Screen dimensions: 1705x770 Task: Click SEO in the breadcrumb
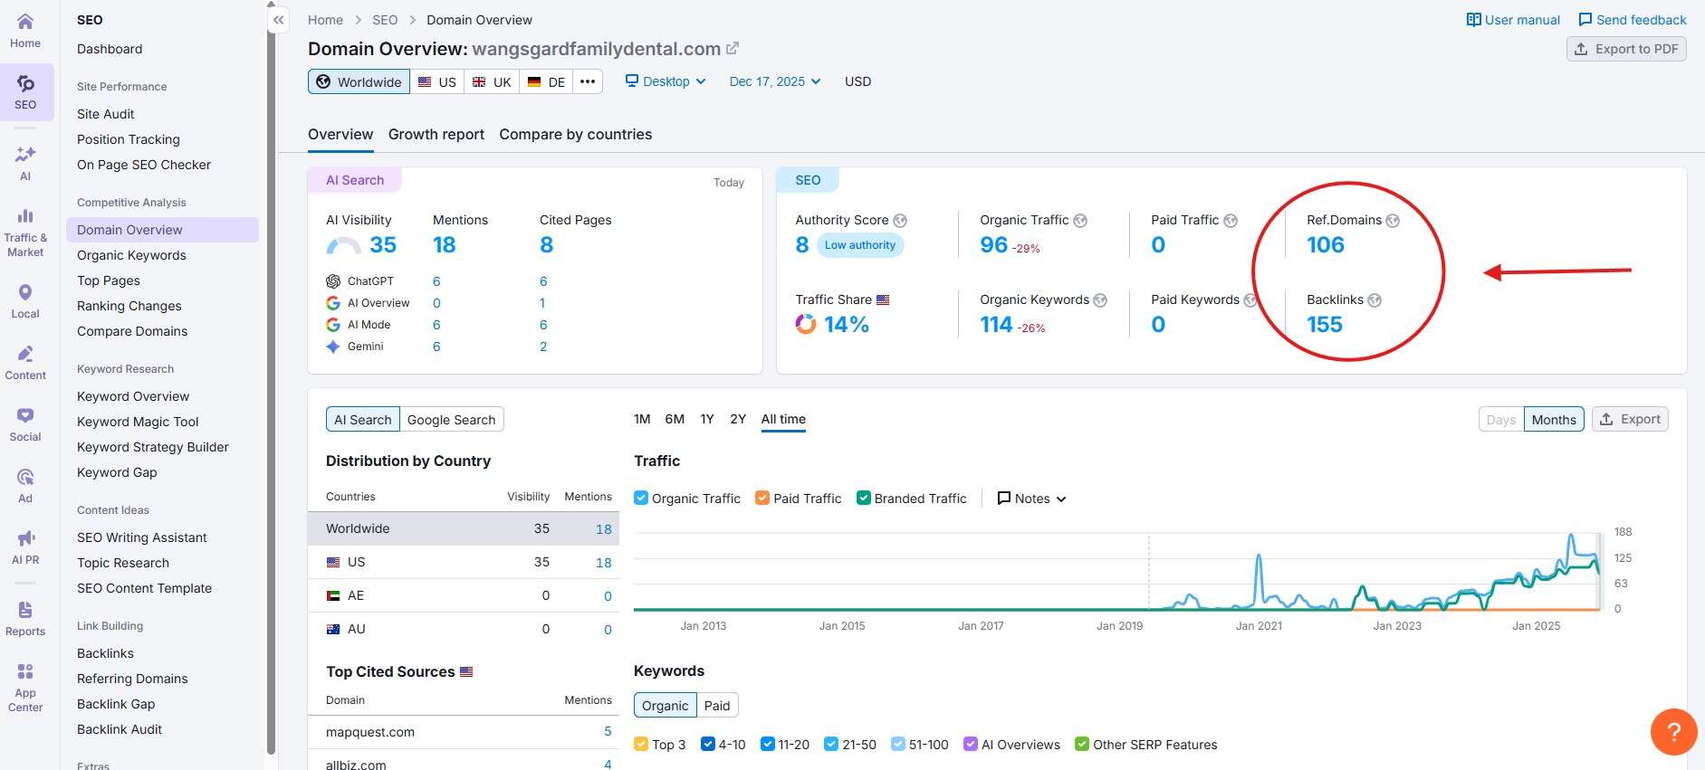[385, 20]
